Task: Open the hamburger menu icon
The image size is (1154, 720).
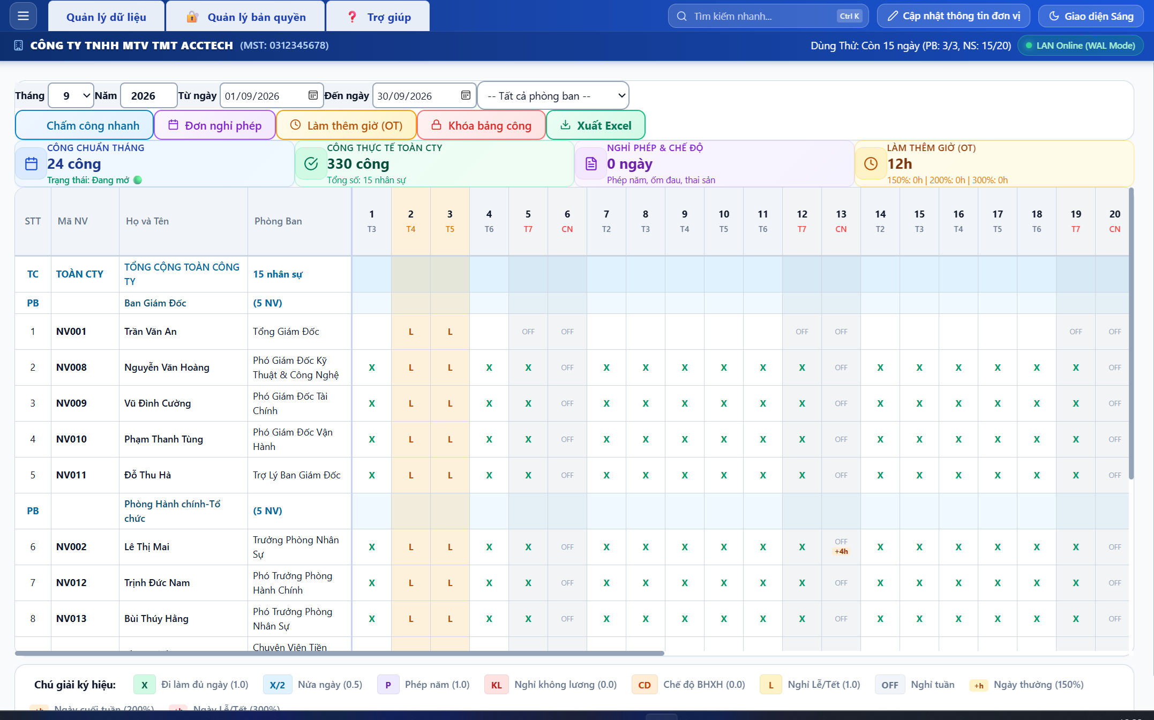Action: [23, 16]
